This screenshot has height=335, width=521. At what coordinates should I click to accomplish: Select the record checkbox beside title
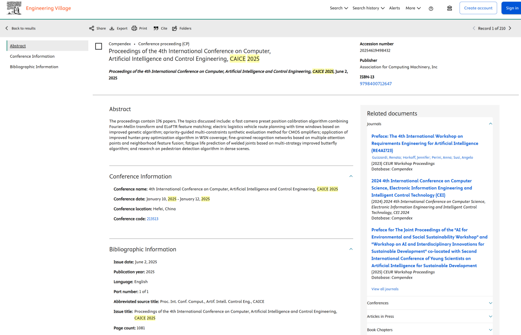coord(98,46)
